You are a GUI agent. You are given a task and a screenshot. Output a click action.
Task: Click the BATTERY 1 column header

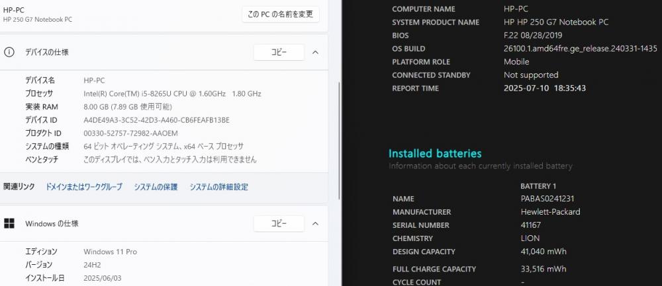tap(538, 186)
